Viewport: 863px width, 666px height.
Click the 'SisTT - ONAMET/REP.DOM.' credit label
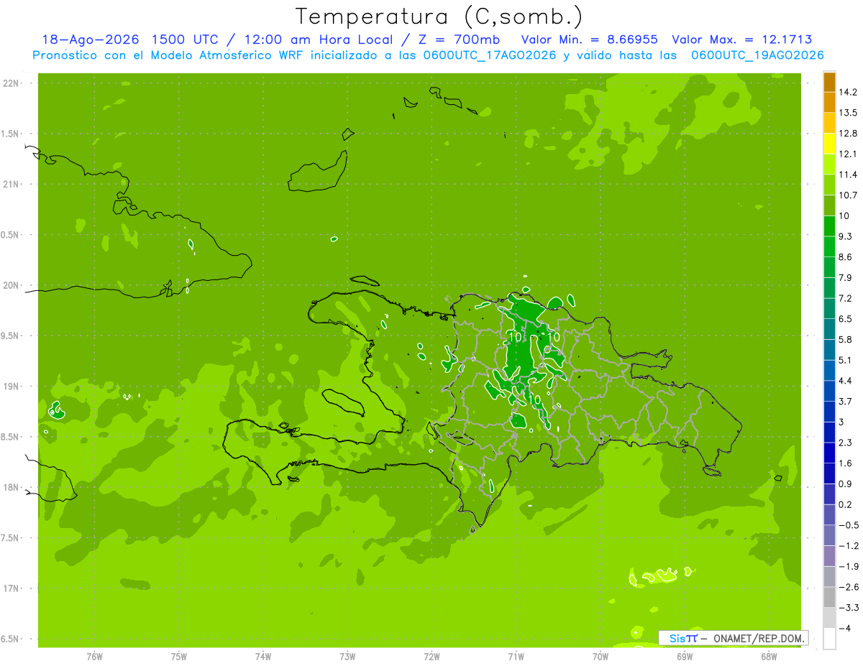click(733, 638)
